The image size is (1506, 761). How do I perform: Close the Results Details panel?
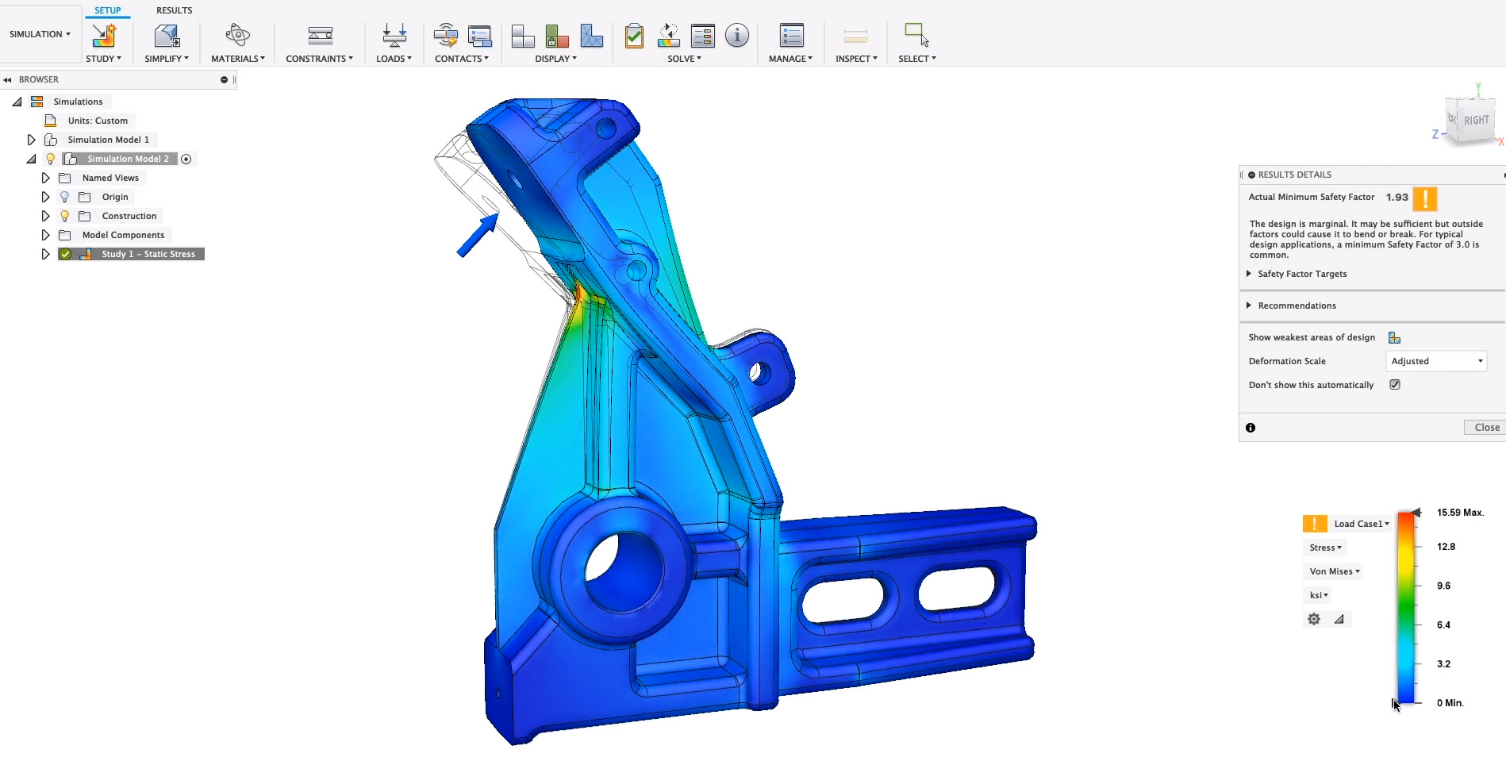pos(1485,428)
